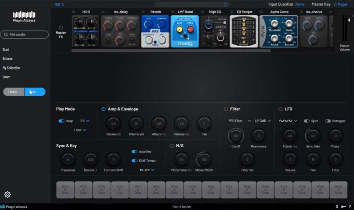Turn off Amp & Envelope power icon
The width and height of the screenshot is (354, 210).
(x=104, y=109)
